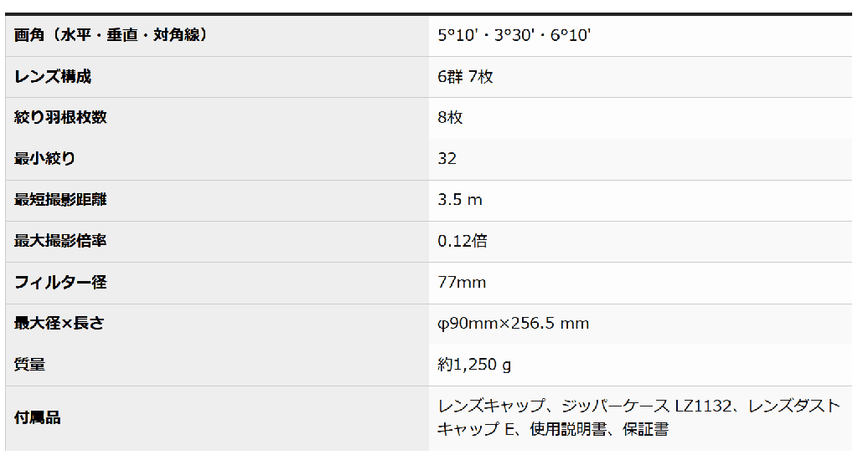This screenshot has height=455, width=858.
Task: Click the 付属品 row label
Action: [38, 417]
